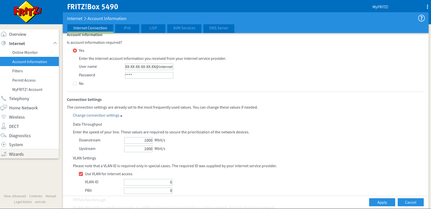Click the DECT handset icon
Screen dimensions: 431x209
4,126
